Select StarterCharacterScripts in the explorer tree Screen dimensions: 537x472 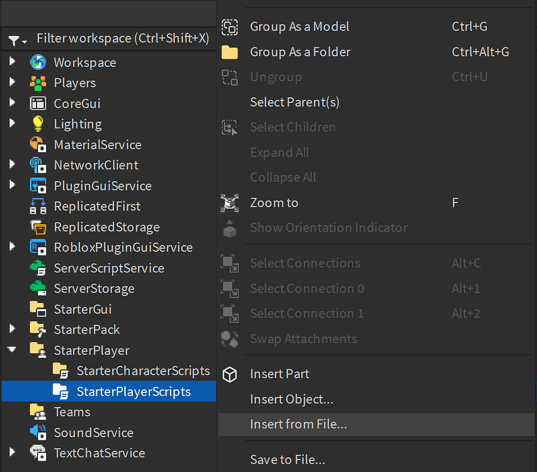pyautogui.click(x=142, y=370)
